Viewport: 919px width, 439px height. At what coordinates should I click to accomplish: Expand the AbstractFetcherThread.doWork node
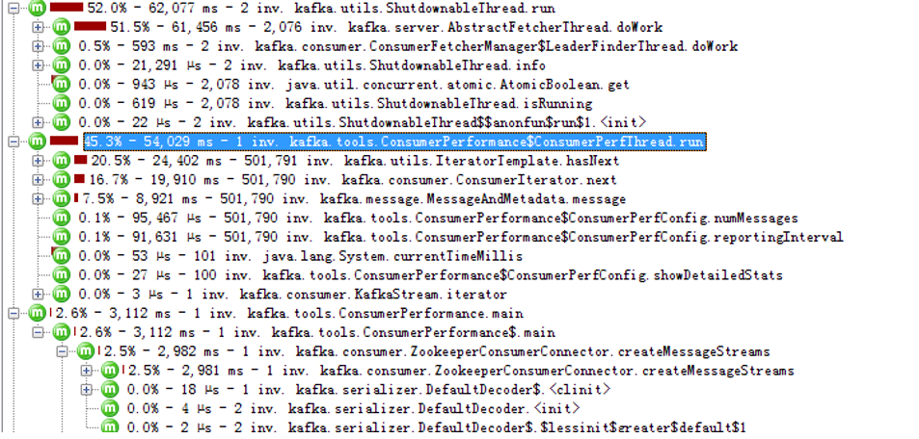39,28
